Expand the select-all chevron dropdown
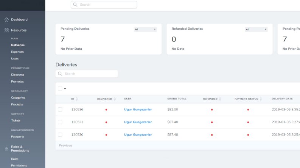300x168 pixels. click(65, 89)
